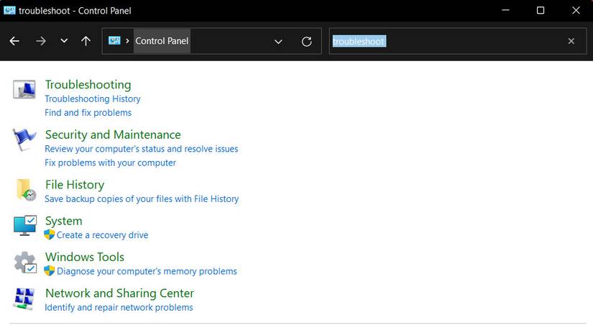
Task: Go up one folder level
Action: pos(86,41)
